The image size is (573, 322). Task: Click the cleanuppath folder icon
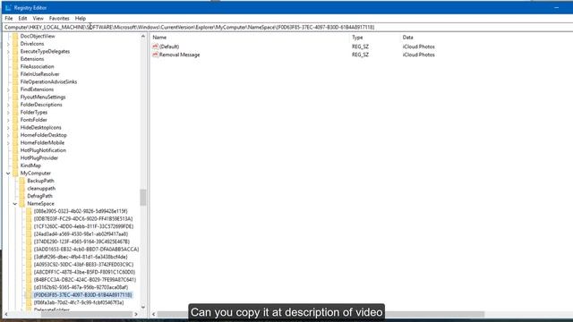coord(21,189)
